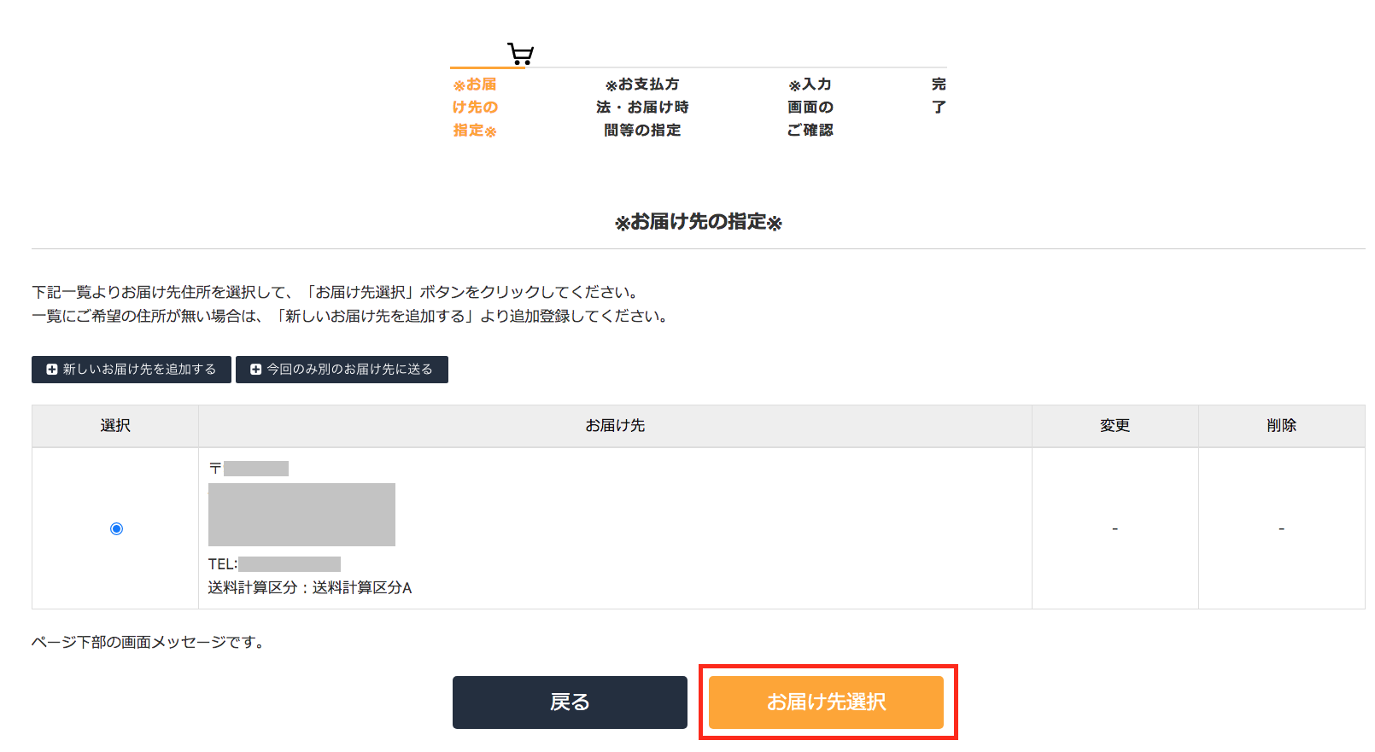
Task: Click the large masked address block
Action: point(301,515)
